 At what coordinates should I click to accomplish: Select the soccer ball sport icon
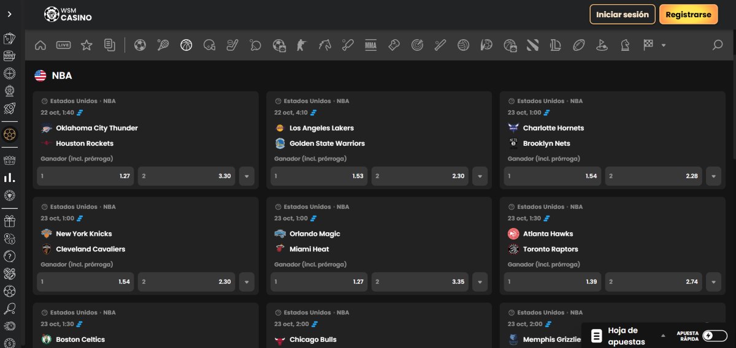[140, 45]
